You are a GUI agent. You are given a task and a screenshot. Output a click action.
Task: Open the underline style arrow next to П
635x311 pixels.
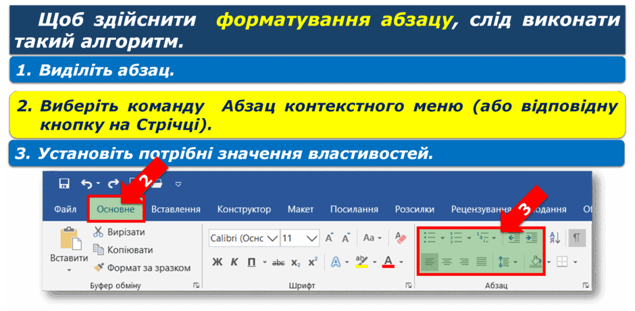pos(265,262)
